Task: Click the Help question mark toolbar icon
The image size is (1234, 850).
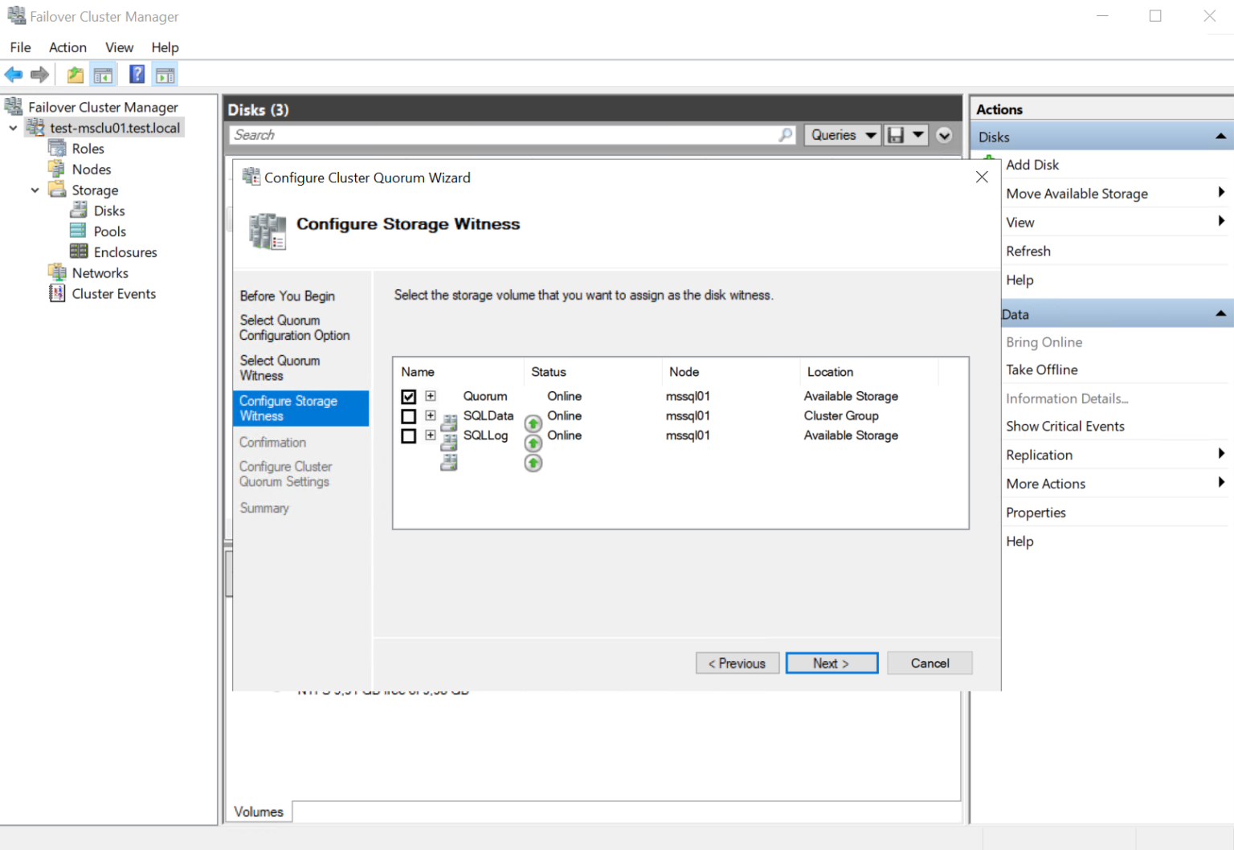Action: 137,74
